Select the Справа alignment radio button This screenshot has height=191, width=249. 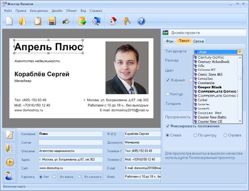(225, 135)
